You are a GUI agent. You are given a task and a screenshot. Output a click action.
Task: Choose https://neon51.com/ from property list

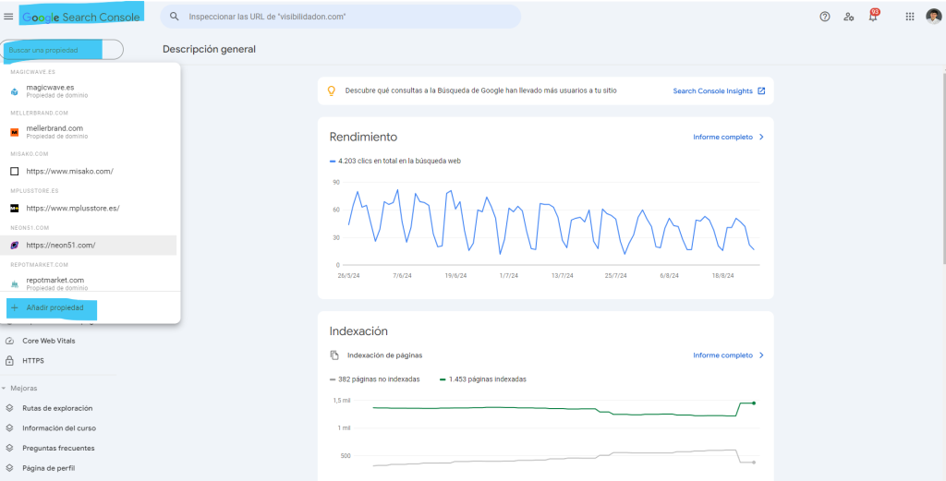click(x=61, y=245)
